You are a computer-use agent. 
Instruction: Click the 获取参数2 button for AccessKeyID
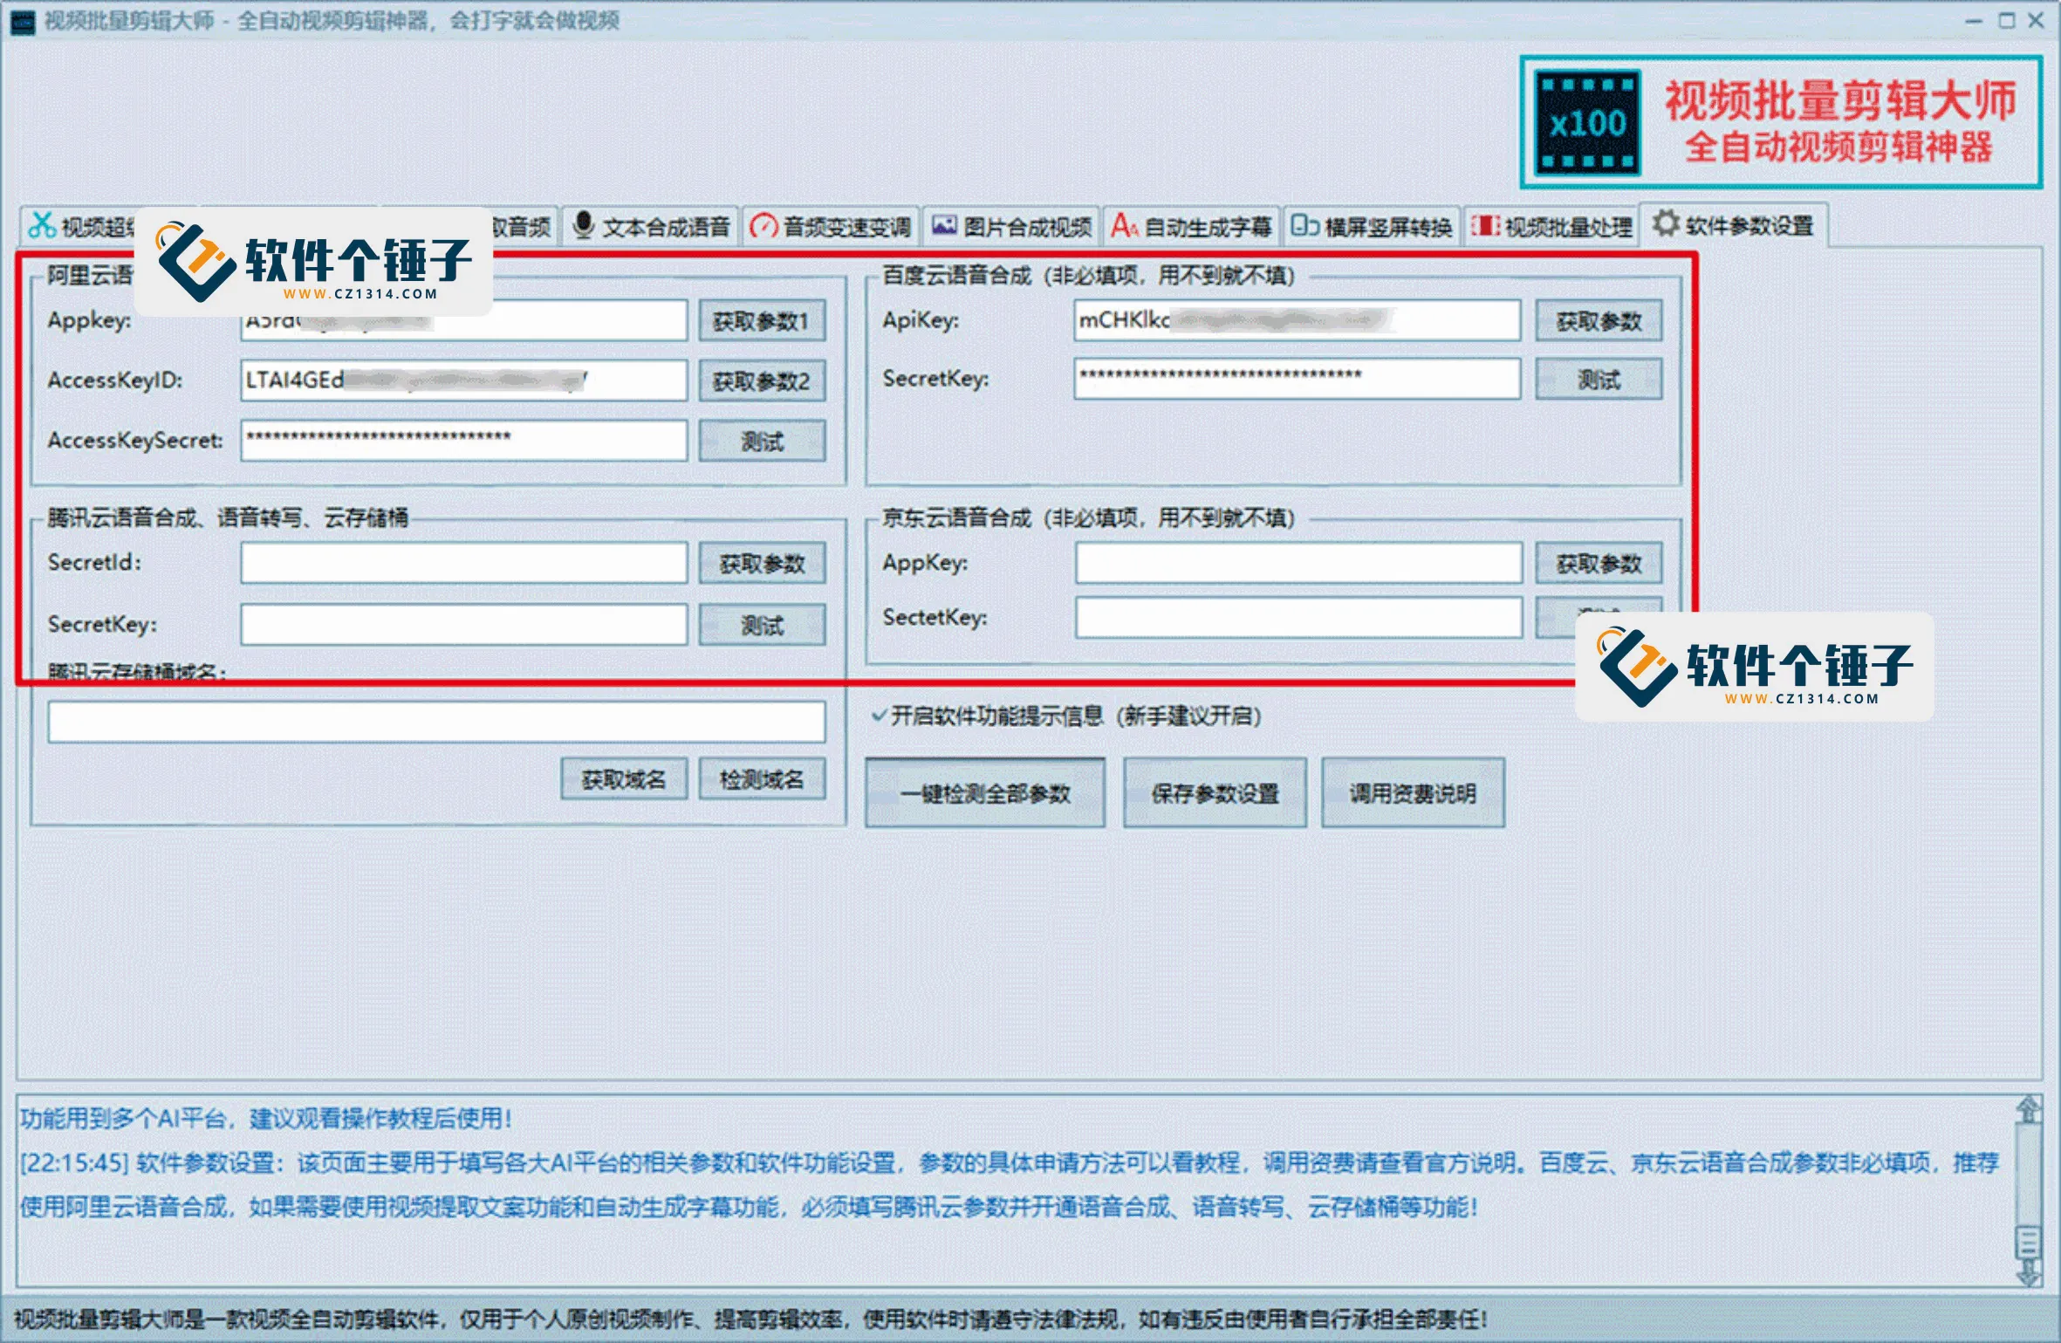point(762,381)
